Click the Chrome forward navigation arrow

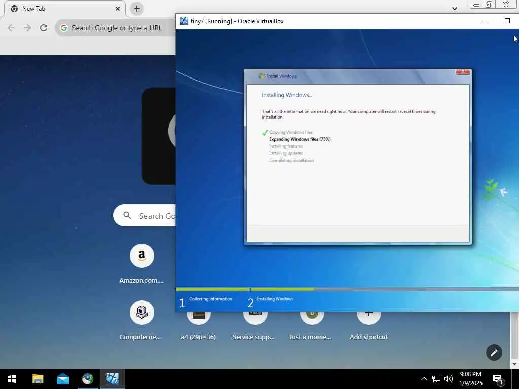(27, 28)
